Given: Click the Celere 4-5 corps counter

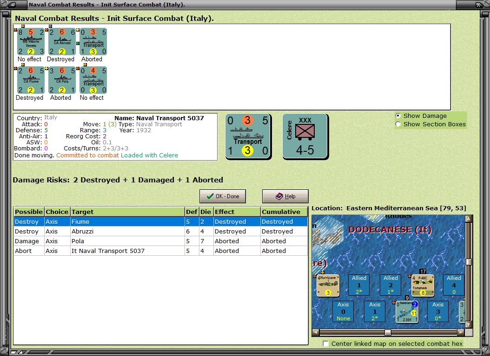Looking at the screenshot, I should click(305, 136).
